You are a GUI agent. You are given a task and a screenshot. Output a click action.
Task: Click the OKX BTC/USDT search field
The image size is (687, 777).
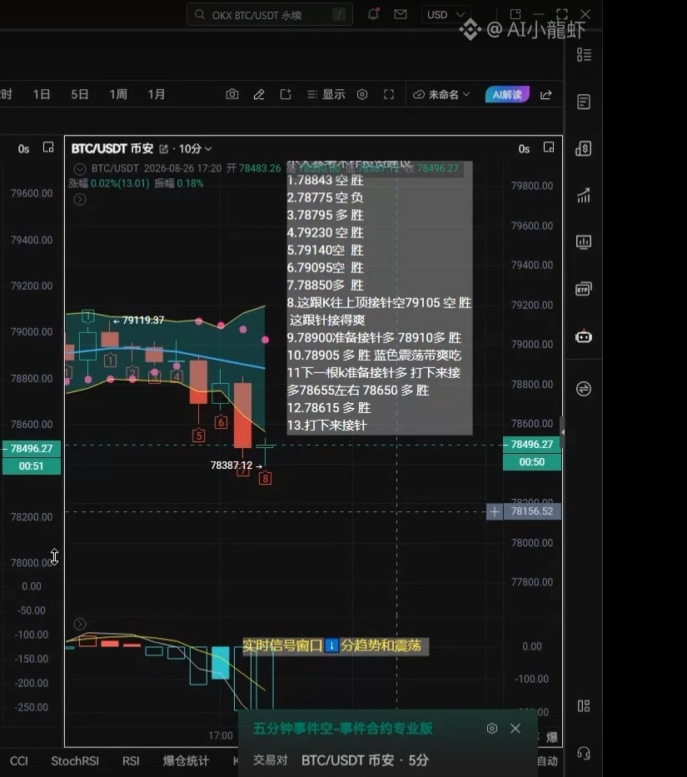(269, 15)
